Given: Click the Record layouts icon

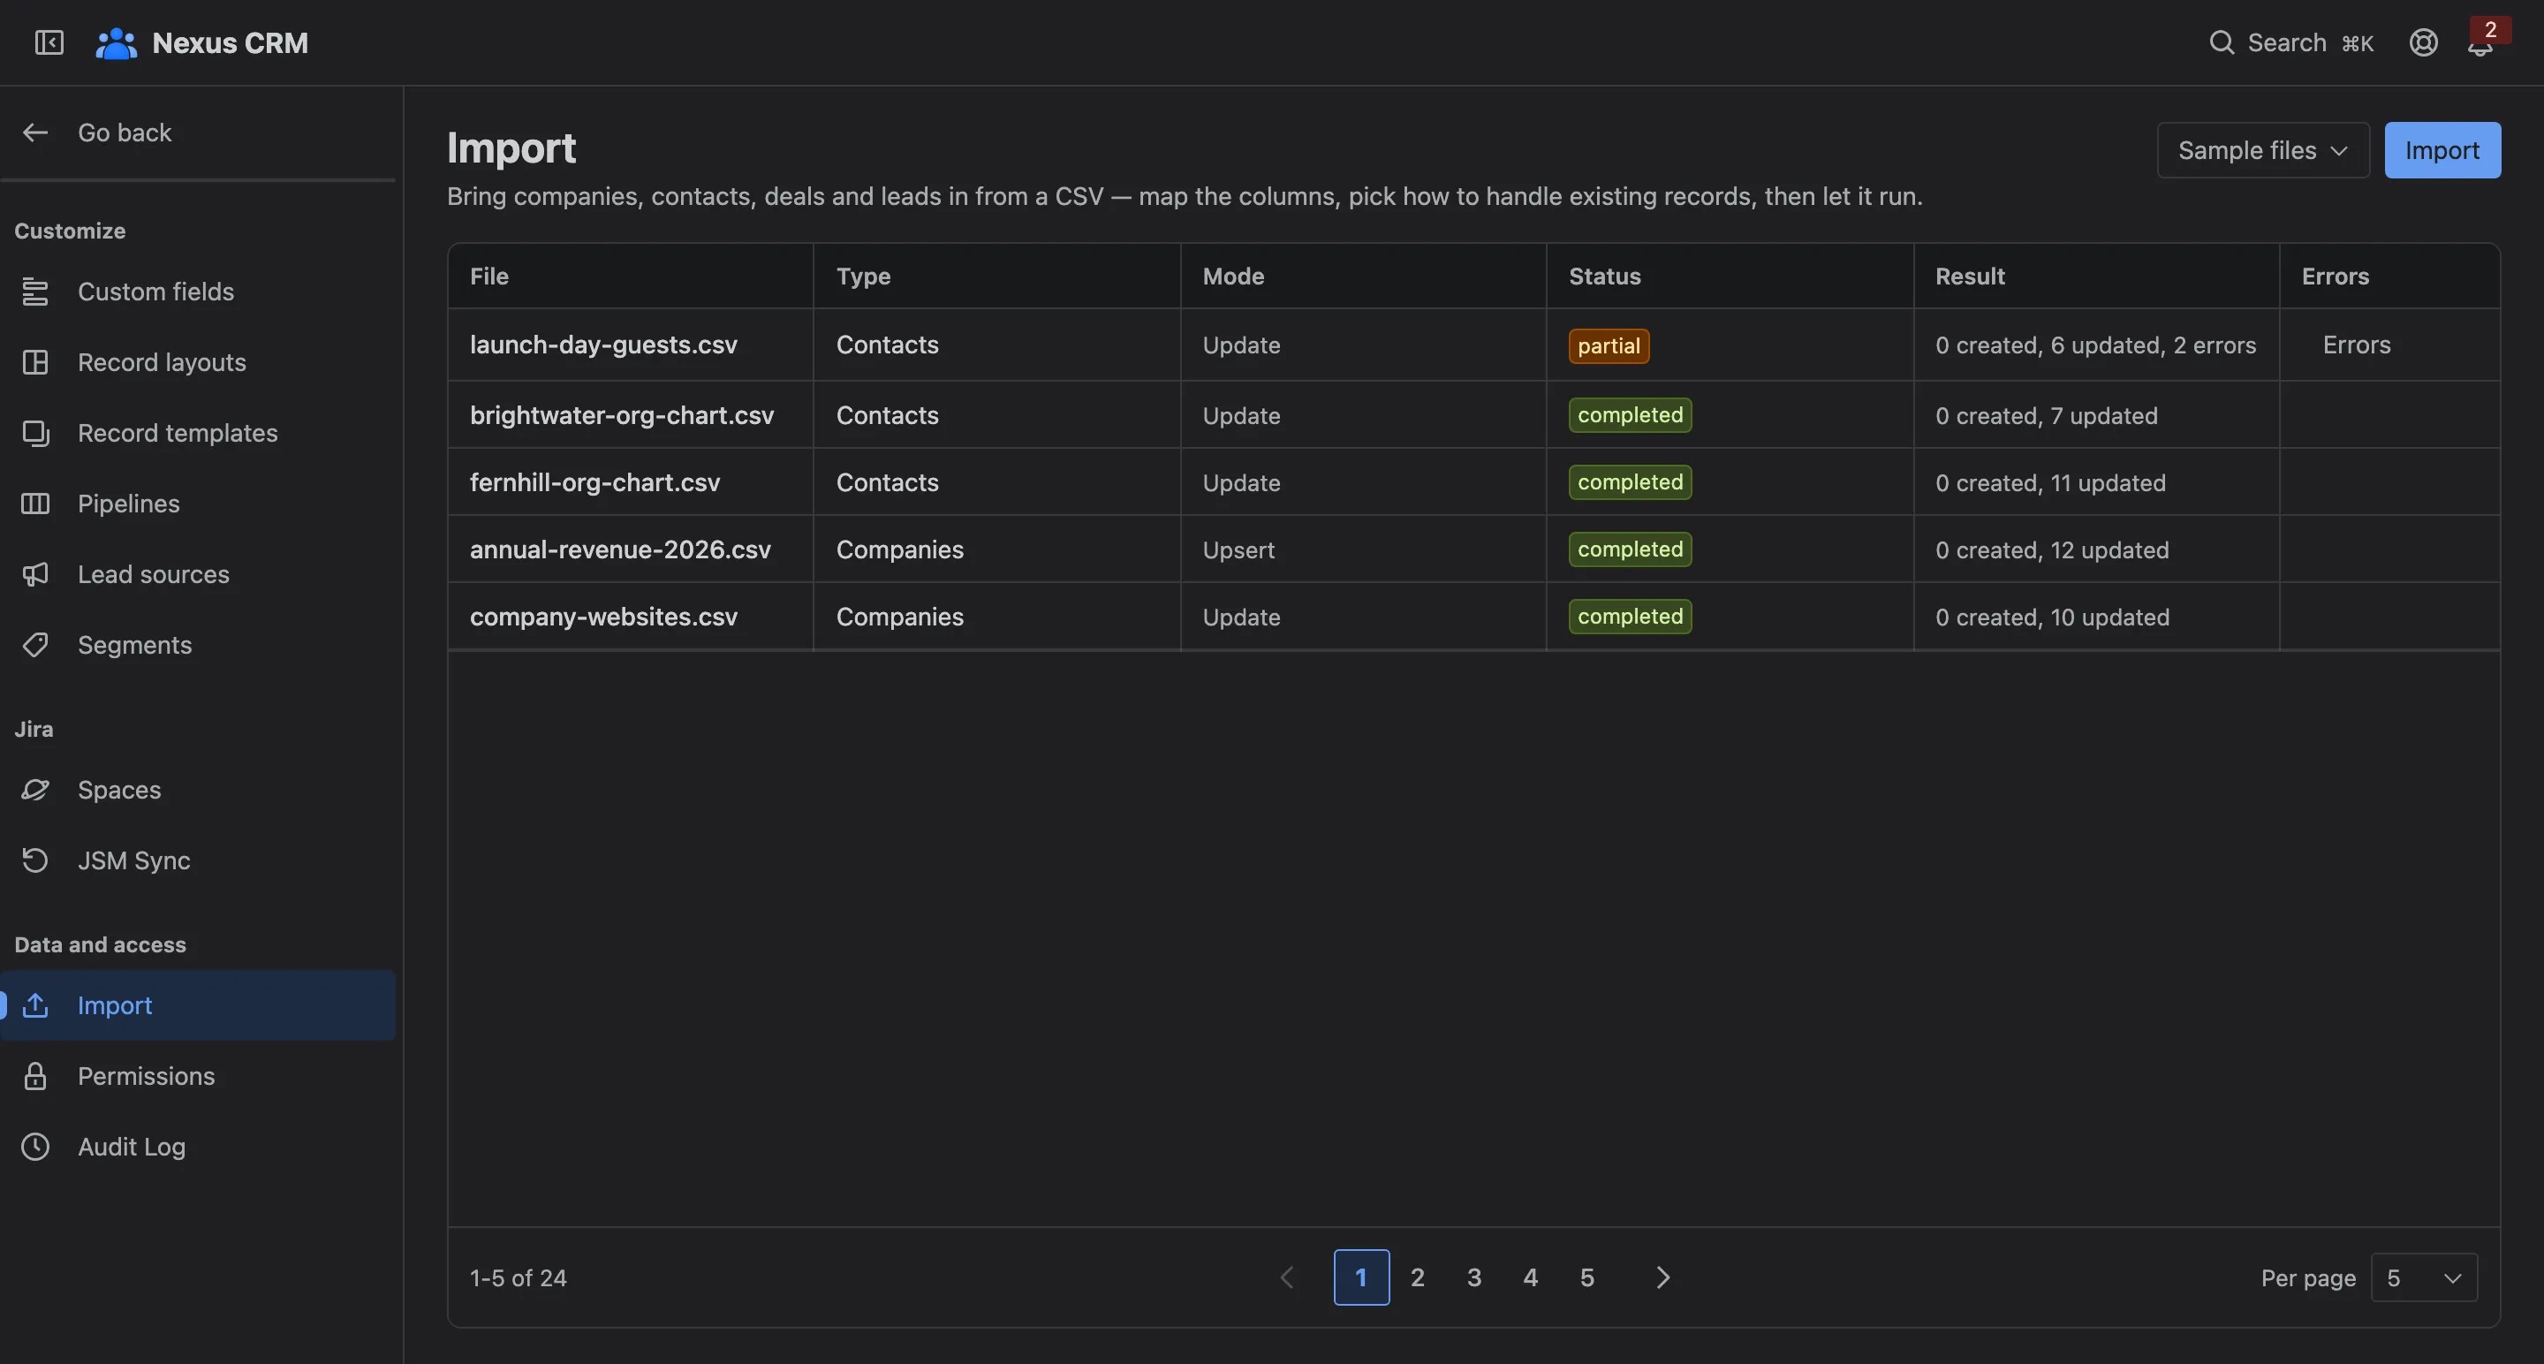Looking at the screenshot, I should [x=35, y=362].
